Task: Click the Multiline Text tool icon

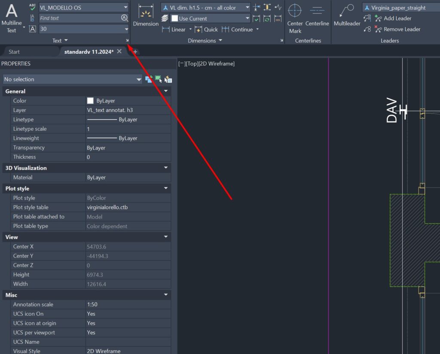Action: [x=11, y=12]
